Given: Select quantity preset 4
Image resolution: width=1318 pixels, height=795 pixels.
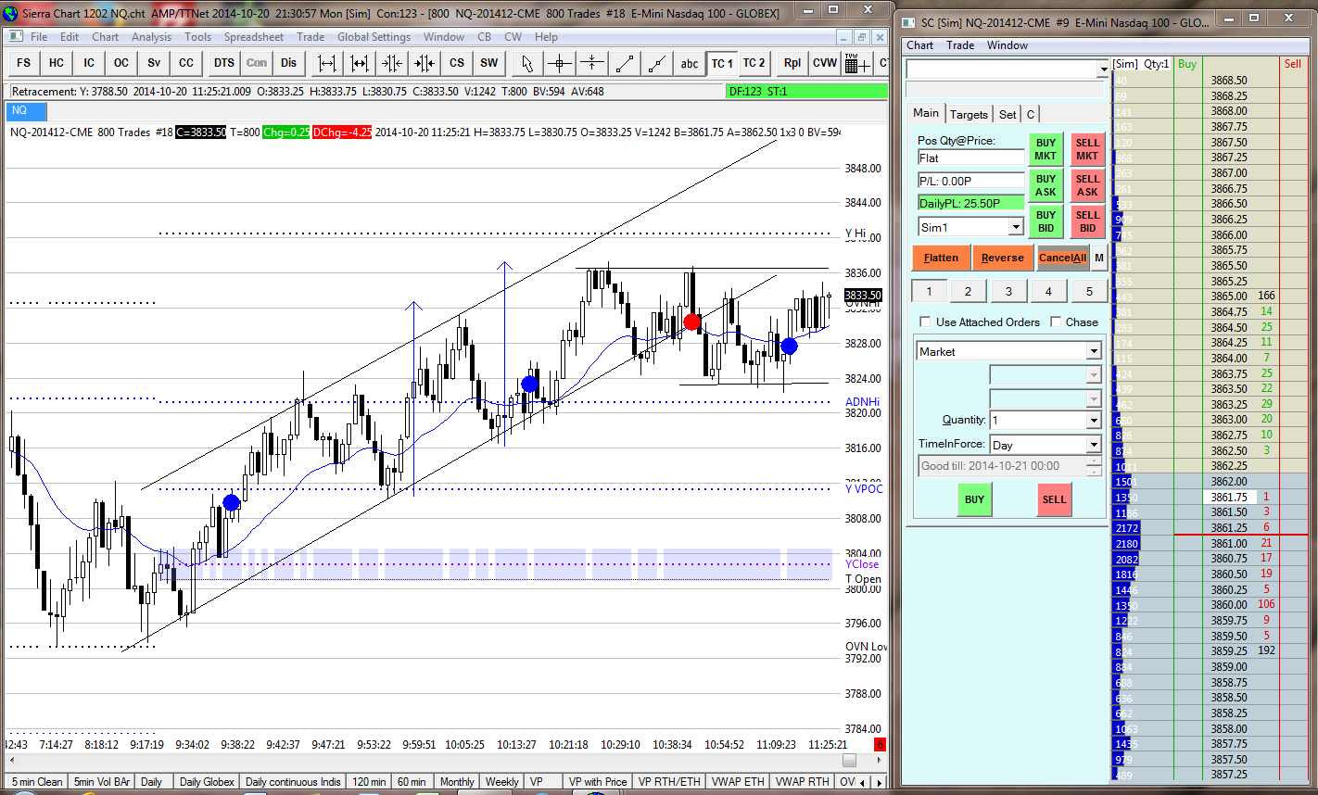Looking at the screenshot, I should point(1048,291).
